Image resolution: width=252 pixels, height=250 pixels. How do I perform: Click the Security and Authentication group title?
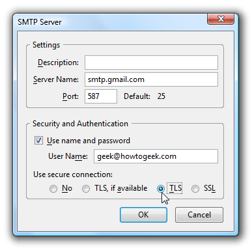tap(80, 124)
